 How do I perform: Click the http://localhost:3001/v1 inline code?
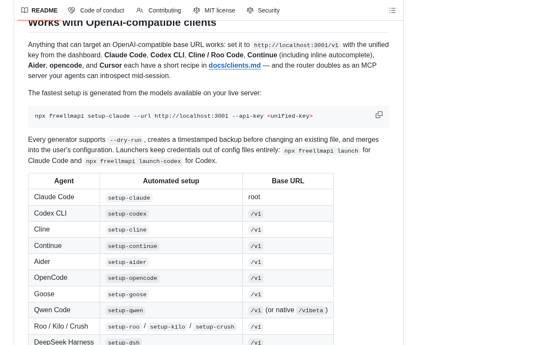[x=296, y=45]
